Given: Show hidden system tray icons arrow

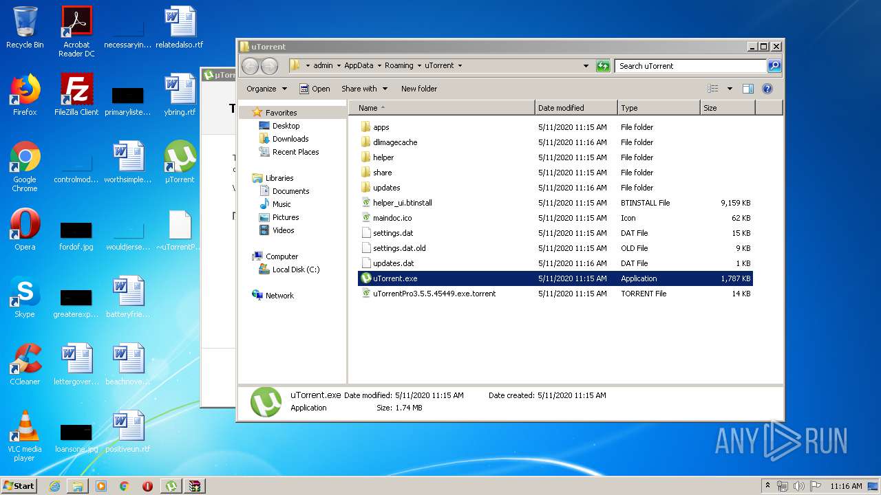Looking at the screenshot, I should (x=768, y=485).
